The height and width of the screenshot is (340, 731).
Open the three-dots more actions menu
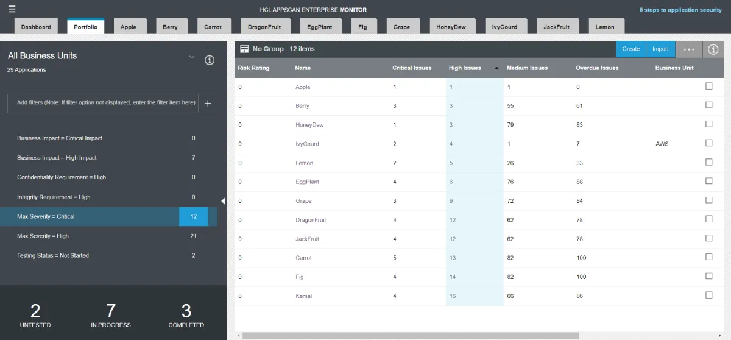(689, 49)
